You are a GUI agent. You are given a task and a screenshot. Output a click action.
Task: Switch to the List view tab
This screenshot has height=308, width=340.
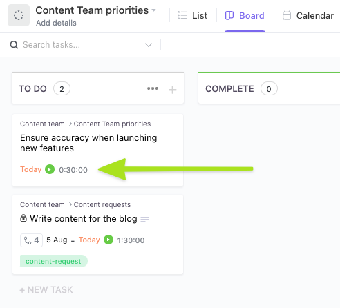point(192,15)
